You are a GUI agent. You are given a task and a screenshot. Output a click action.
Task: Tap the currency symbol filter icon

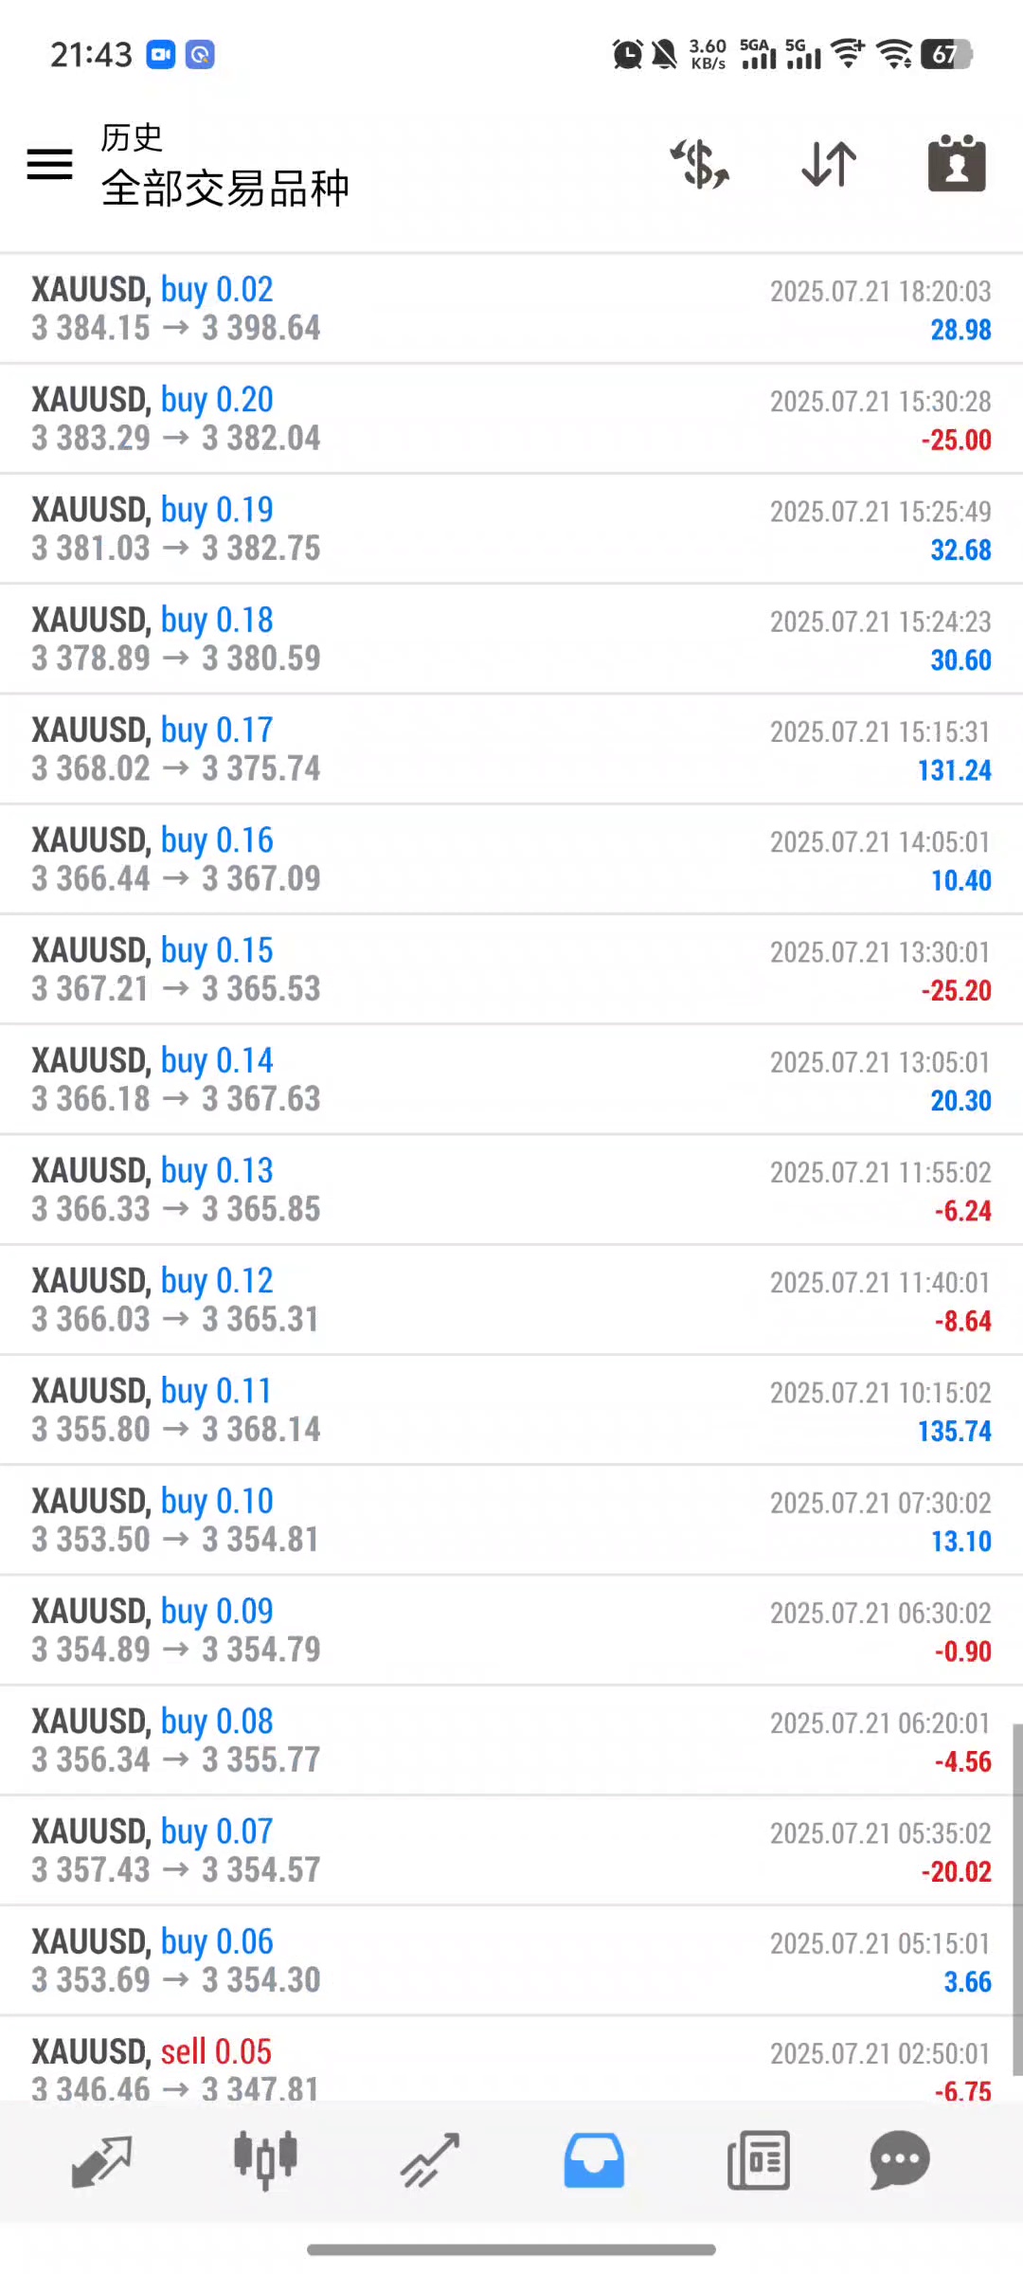[x=700, y=164]
